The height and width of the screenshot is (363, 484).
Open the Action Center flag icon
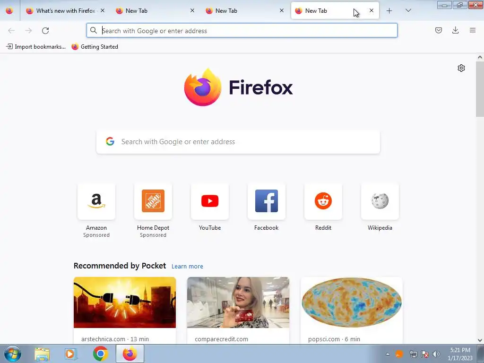(425, 354)
